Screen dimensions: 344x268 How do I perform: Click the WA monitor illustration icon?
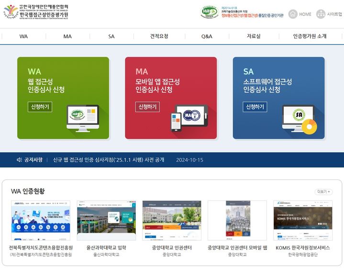pyautogui.click(x=83, y=119)
